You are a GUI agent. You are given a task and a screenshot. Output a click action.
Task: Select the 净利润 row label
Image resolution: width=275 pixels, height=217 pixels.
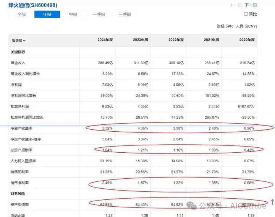coord(16,85)
